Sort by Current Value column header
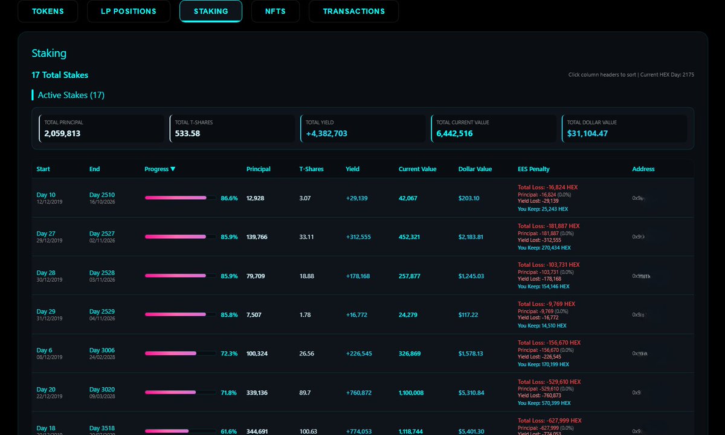Image resolution: width=725 pixels, height=435 pixels. pyautogui.click(x=417, y=169)
